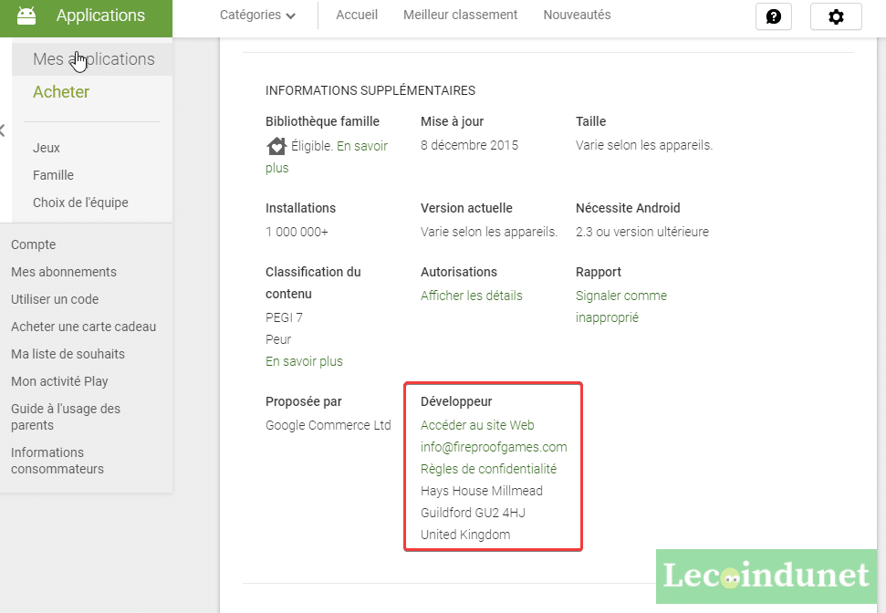
Task: Select Utiliser un code option
Action: 55,299
